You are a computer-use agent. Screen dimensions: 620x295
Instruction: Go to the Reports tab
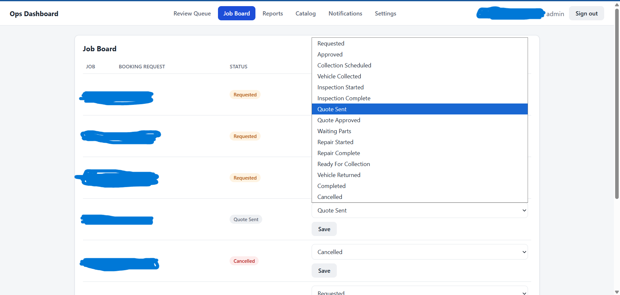click(x=273, y=14)
